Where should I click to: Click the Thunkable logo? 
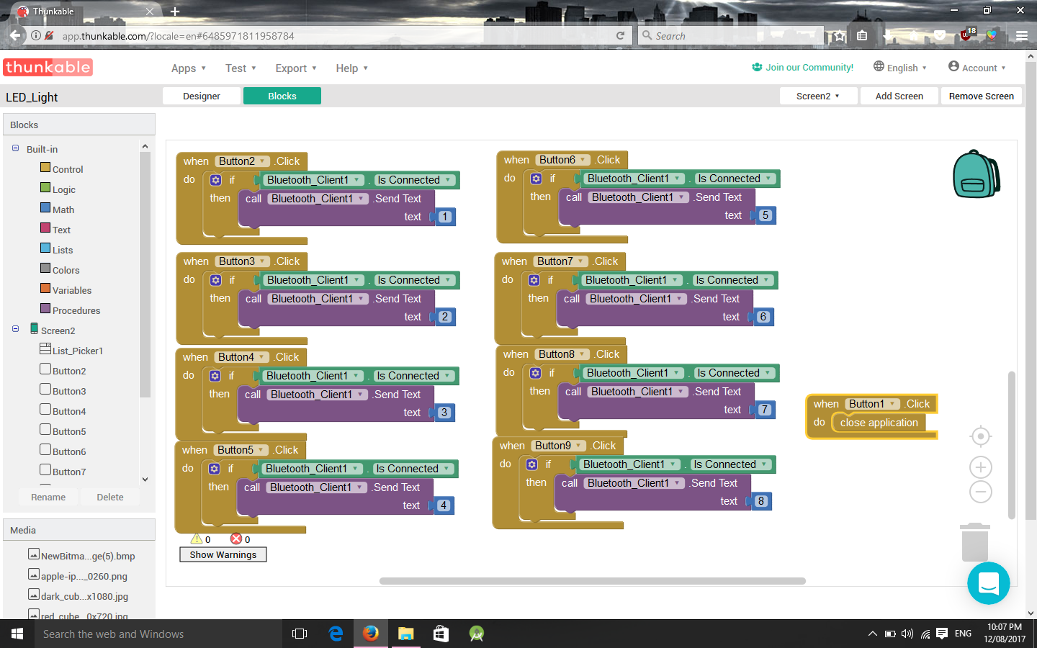[48, 67]
